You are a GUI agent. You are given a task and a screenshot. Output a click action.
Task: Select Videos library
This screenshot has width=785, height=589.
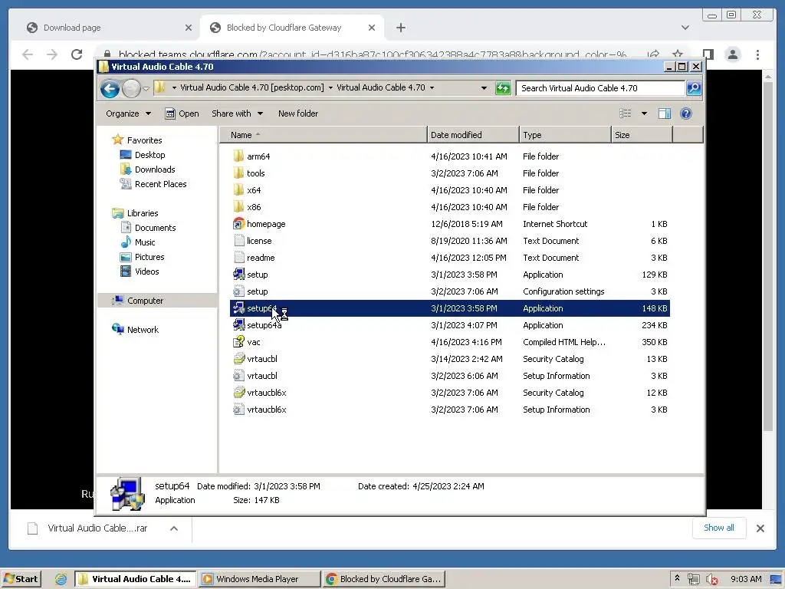tap(146, 271)
